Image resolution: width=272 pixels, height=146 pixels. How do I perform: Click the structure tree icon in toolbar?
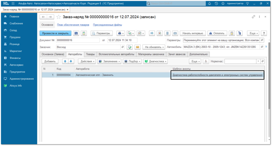click(239, 33)
